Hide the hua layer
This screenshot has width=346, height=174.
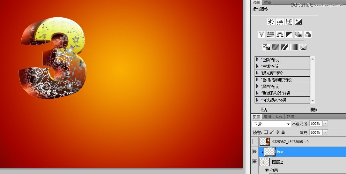point(255,152)
